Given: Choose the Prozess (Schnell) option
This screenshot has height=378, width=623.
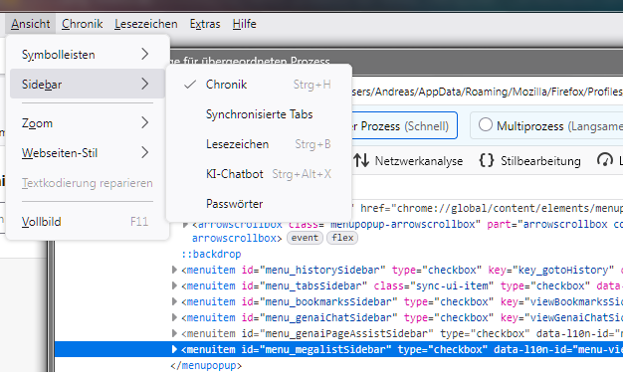Looking at the screenshot, I should pyautogui.click(x=404, y=125).
